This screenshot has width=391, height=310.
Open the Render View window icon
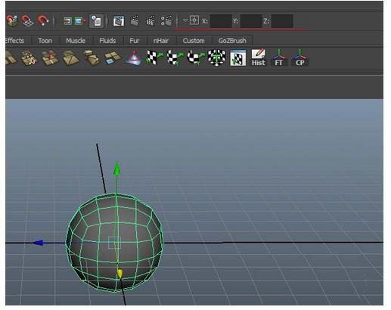point(118,21)
